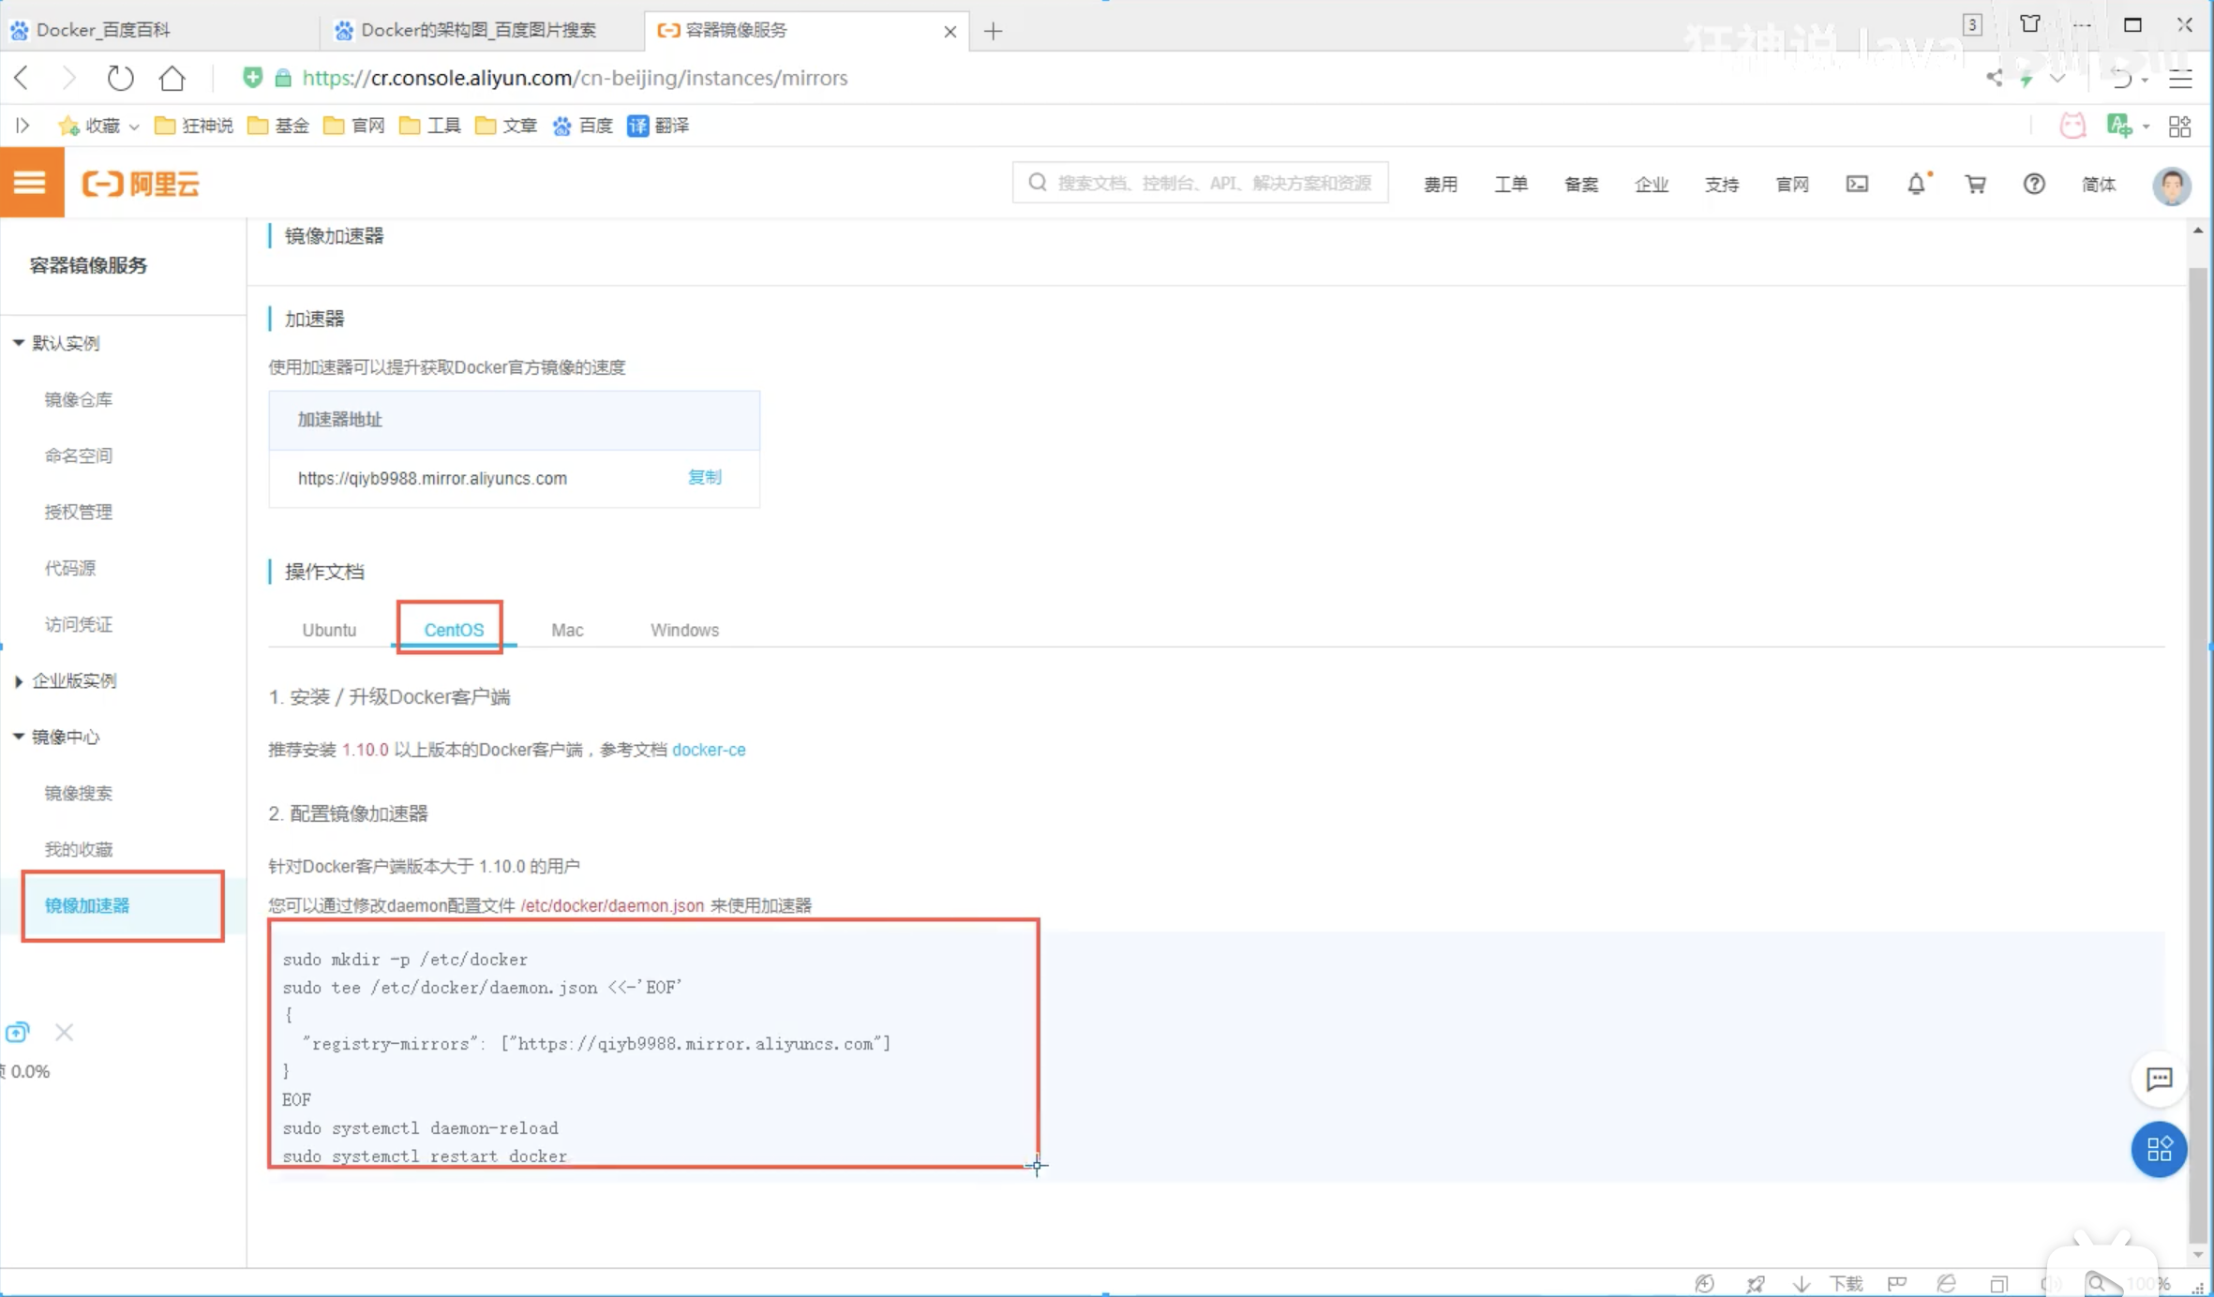
Task: Go to browser home page icon
Action: point(172,78)
